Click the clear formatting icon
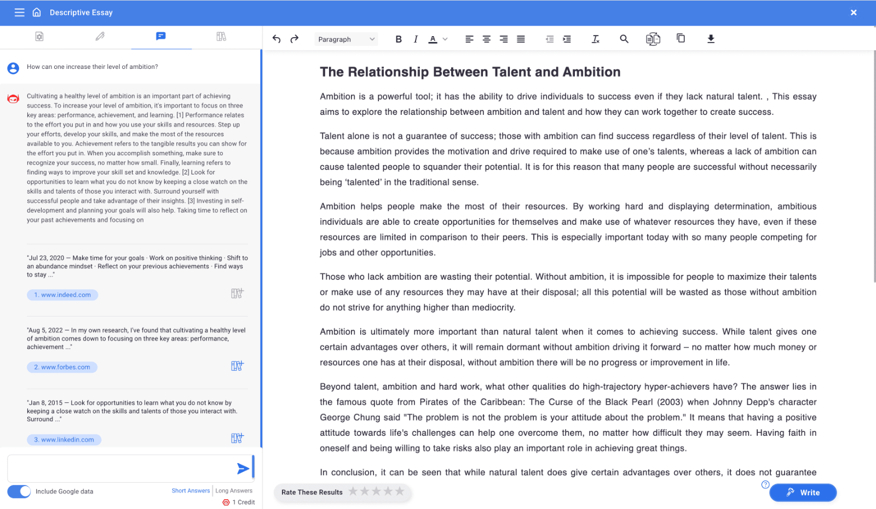The width and height of the screenshot is (876, 509). [x=595, y=39]
